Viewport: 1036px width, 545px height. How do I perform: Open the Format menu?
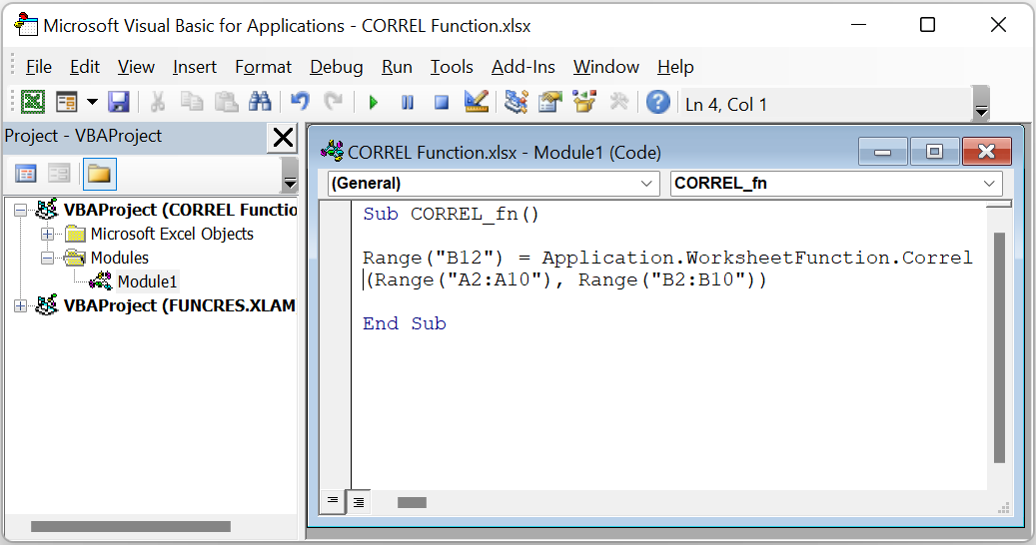point(263,67)
